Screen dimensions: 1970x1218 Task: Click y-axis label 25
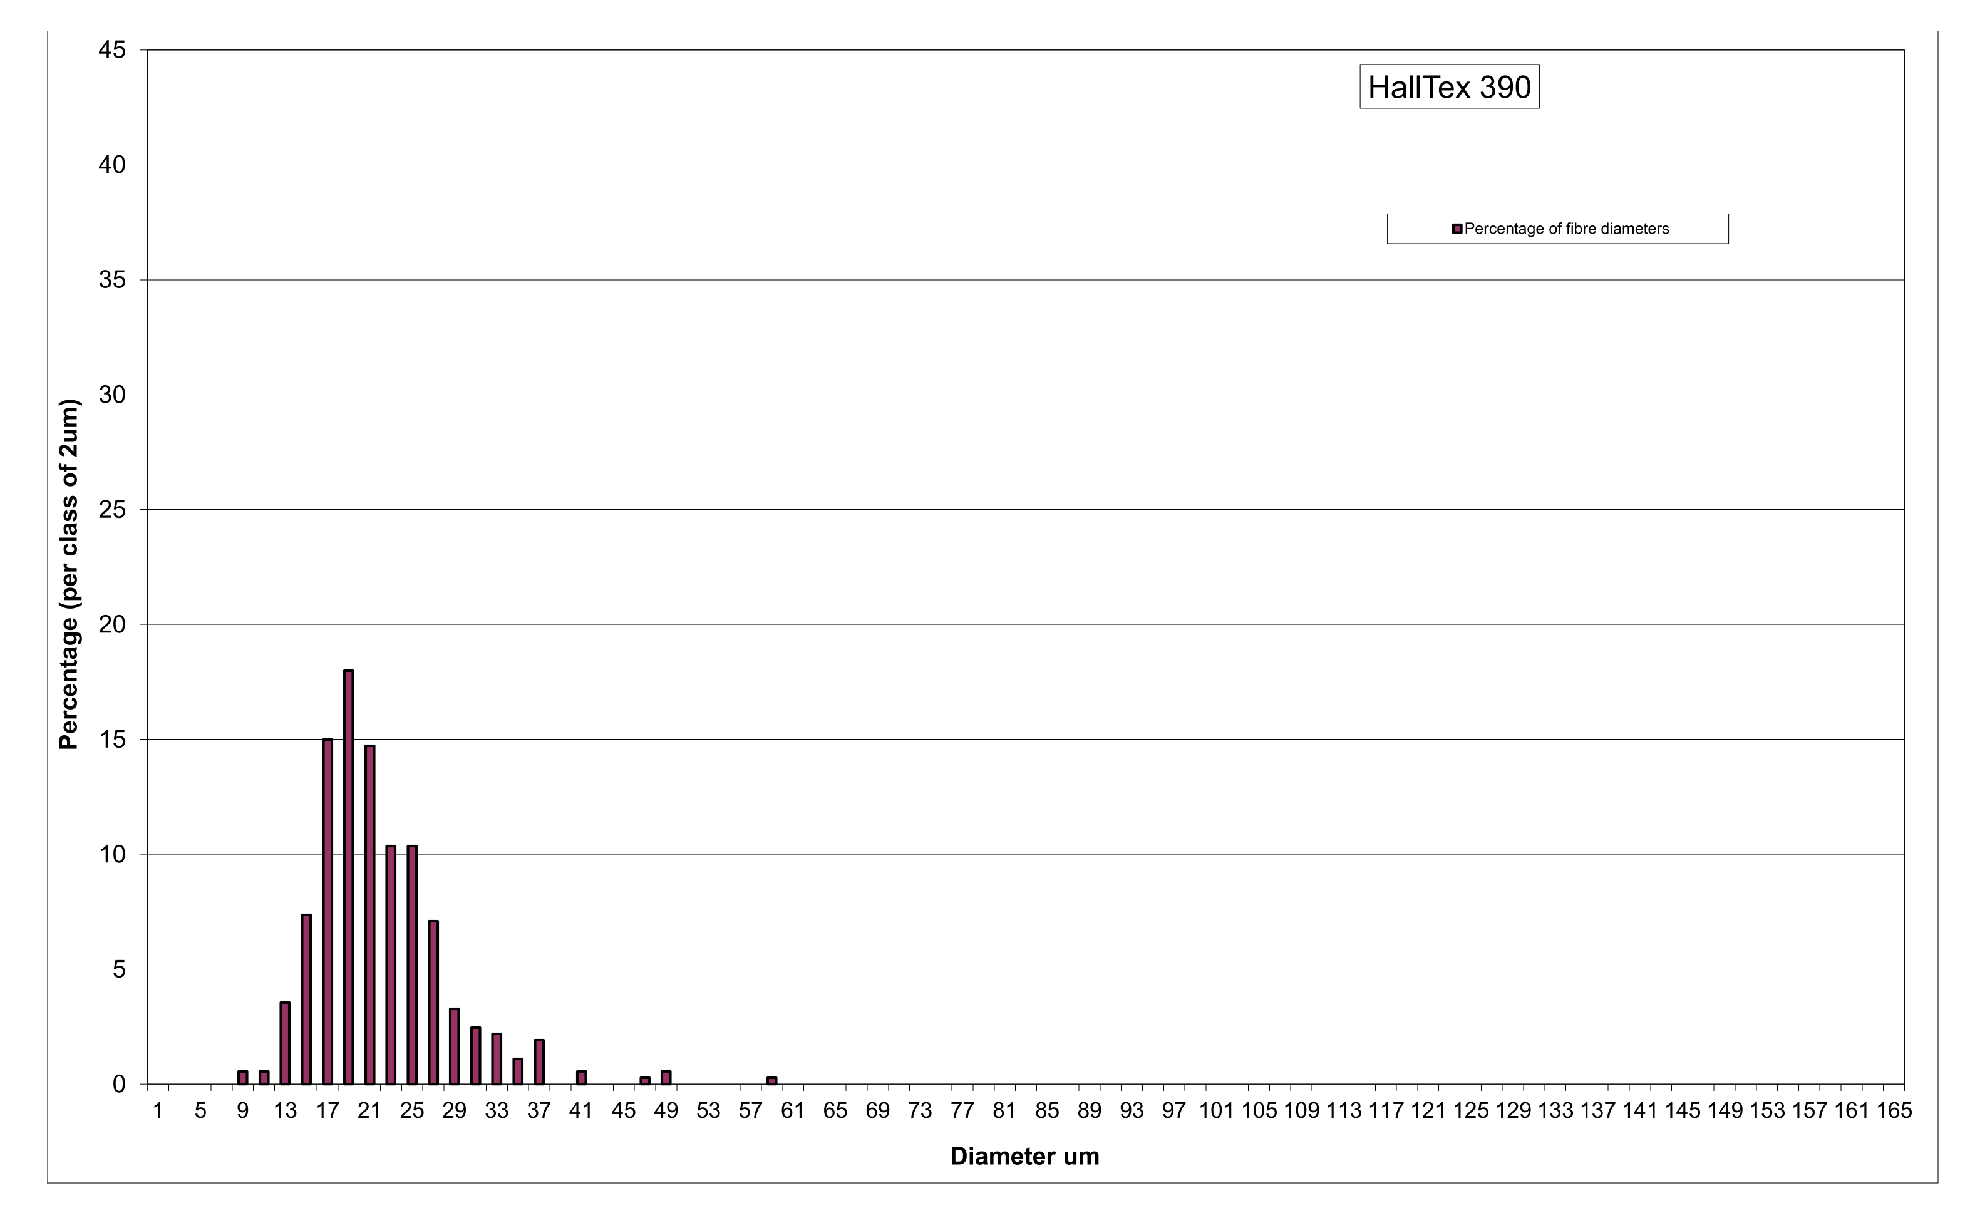pyautogui.click(x=112, y=509)
